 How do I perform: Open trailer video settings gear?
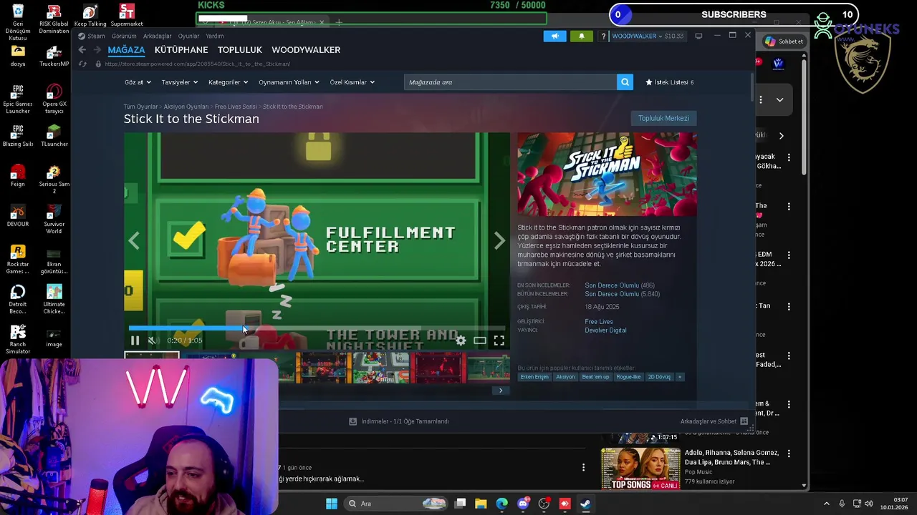[x=461, y=340]
